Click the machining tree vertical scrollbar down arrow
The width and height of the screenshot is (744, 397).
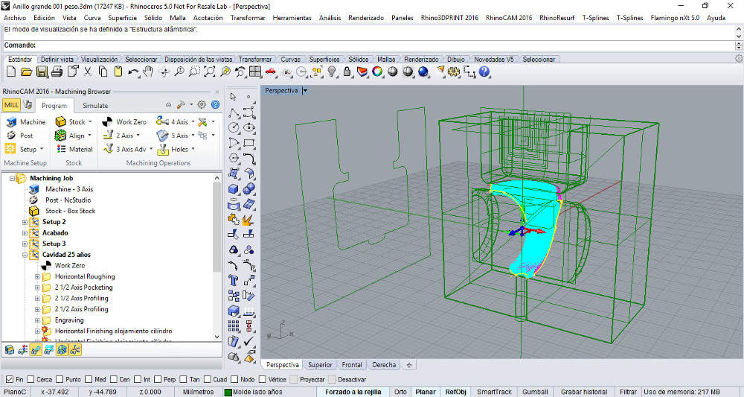(217, 337)
